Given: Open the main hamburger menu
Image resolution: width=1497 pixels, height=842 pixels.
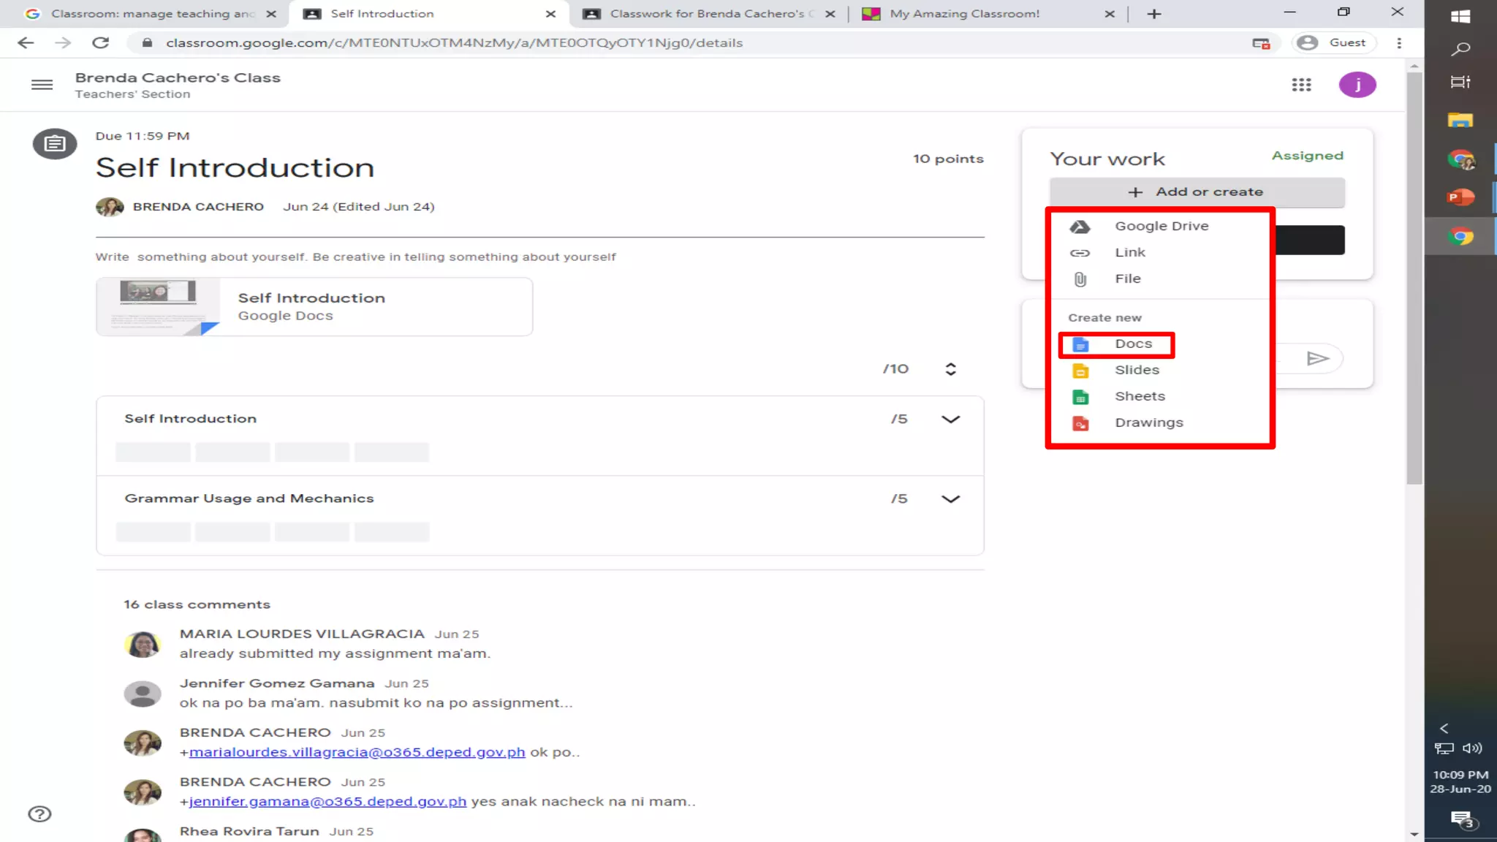Looking at the screenshot, I should 42,85.
